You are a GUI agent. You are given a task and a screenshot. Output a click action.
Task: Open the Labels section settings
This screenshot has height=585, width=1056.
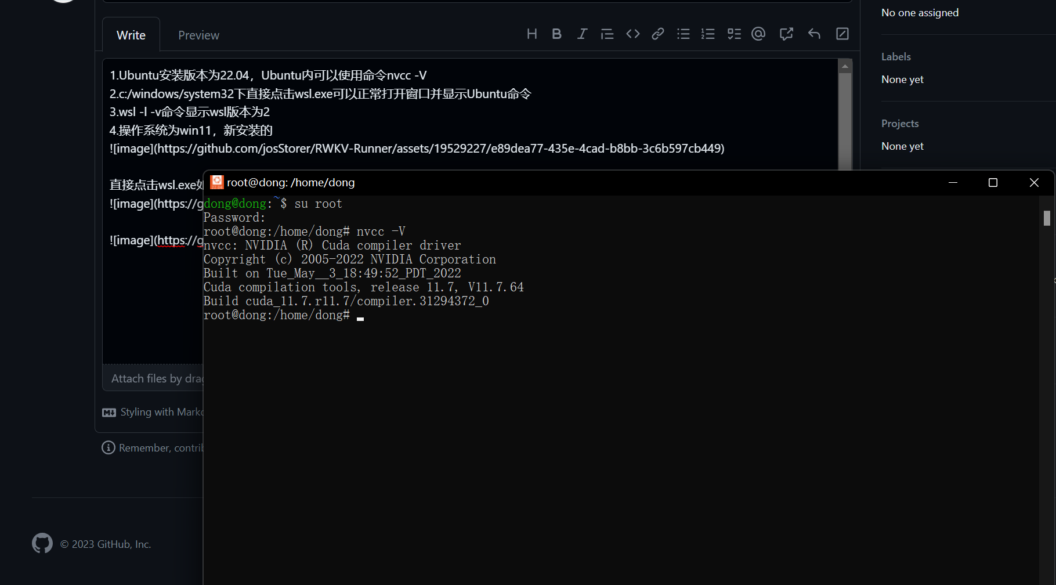[895, 56]
